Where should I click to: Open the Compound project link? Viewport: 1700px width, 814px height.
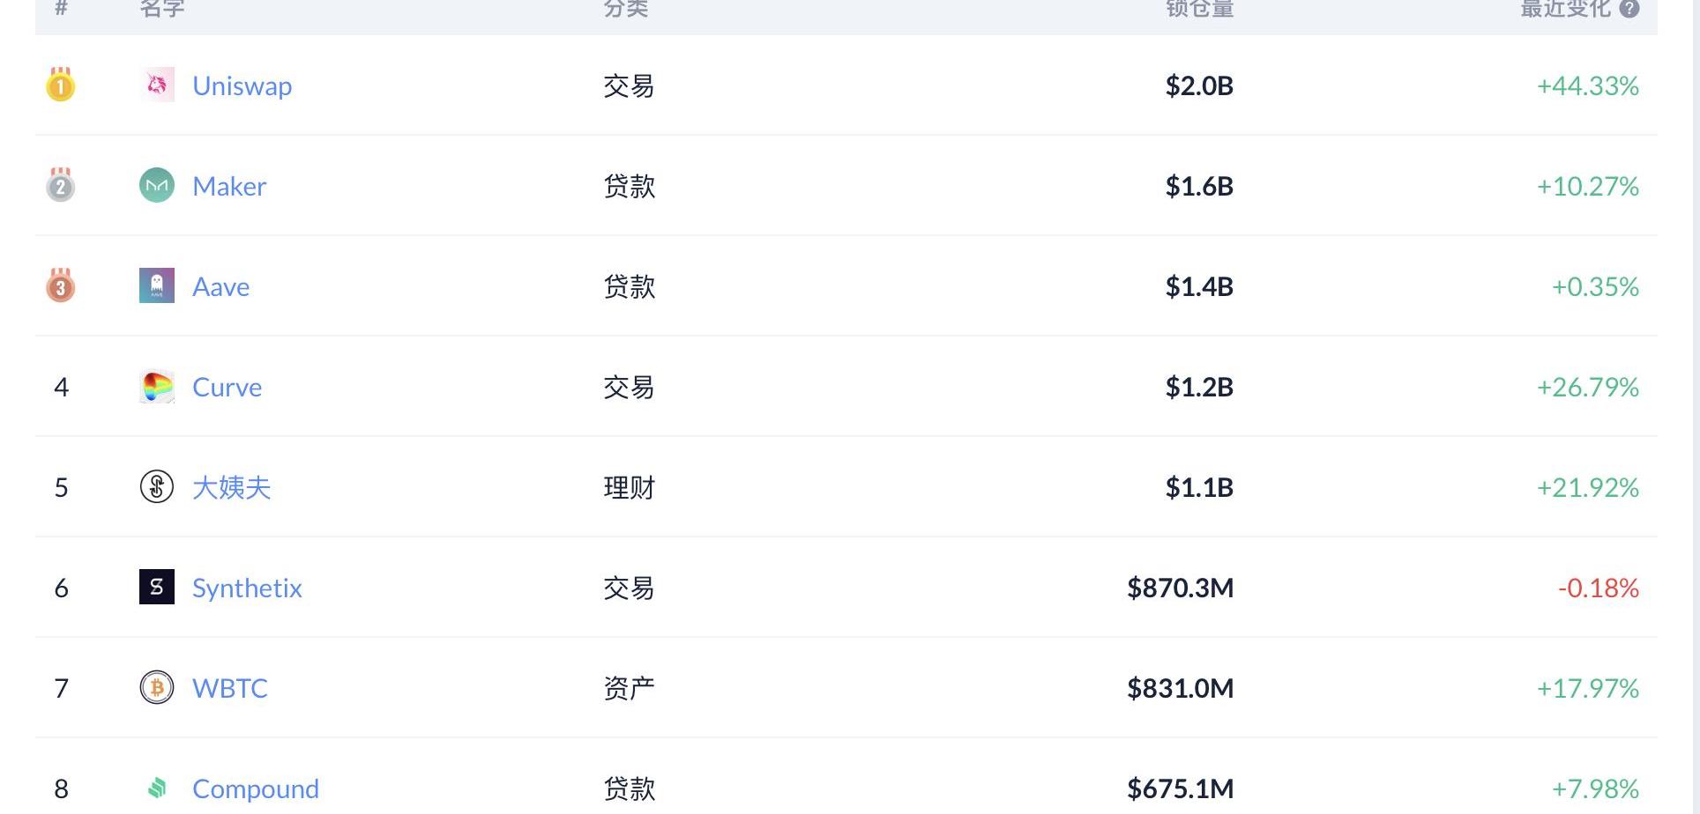256,788
